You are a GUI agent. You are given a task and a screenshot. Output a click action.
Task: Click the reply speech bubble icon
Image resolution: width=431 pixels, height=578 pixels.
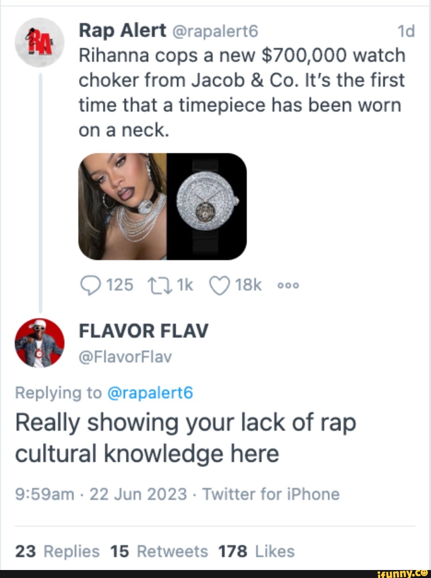coord(90,286)
